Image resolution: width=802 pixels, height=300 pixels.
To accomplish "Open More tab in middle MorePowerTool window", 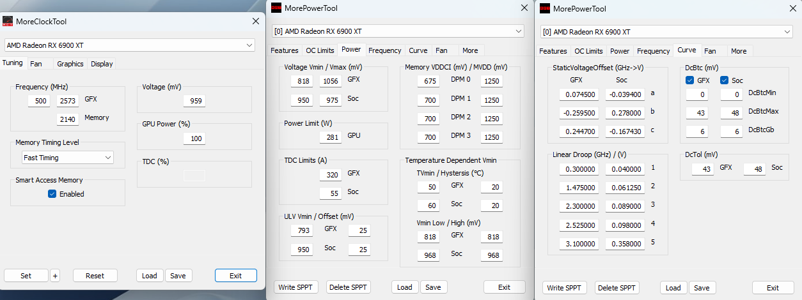I will [x=470, y=50].
